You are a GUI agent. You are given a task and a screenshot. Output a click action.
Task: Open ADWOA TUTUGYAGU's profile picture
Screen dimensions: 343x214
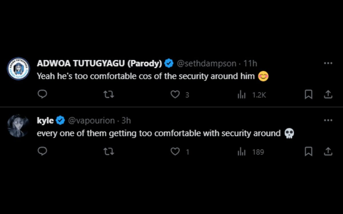coord(18,69)
